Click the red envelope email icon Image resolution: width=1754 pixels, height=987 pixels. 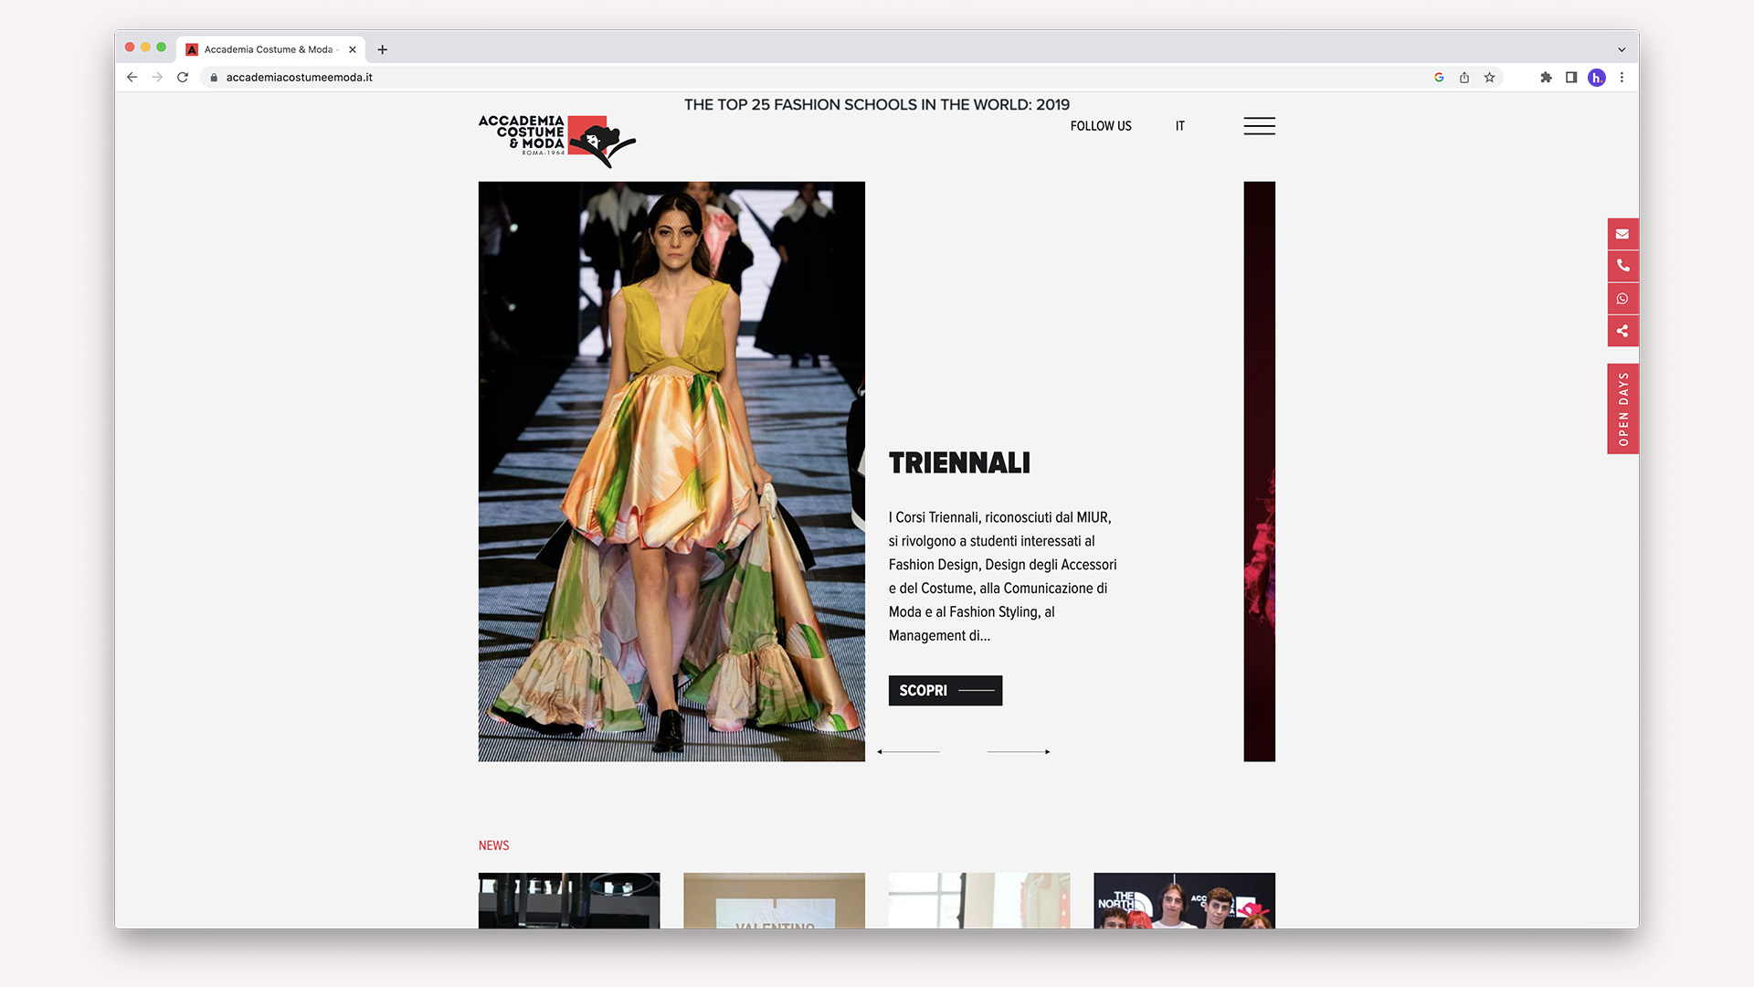click(1622, 234)
